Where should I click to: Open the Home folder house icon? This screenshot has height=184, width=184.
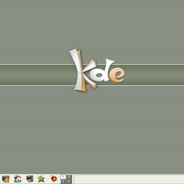click(x=17, y=179)
